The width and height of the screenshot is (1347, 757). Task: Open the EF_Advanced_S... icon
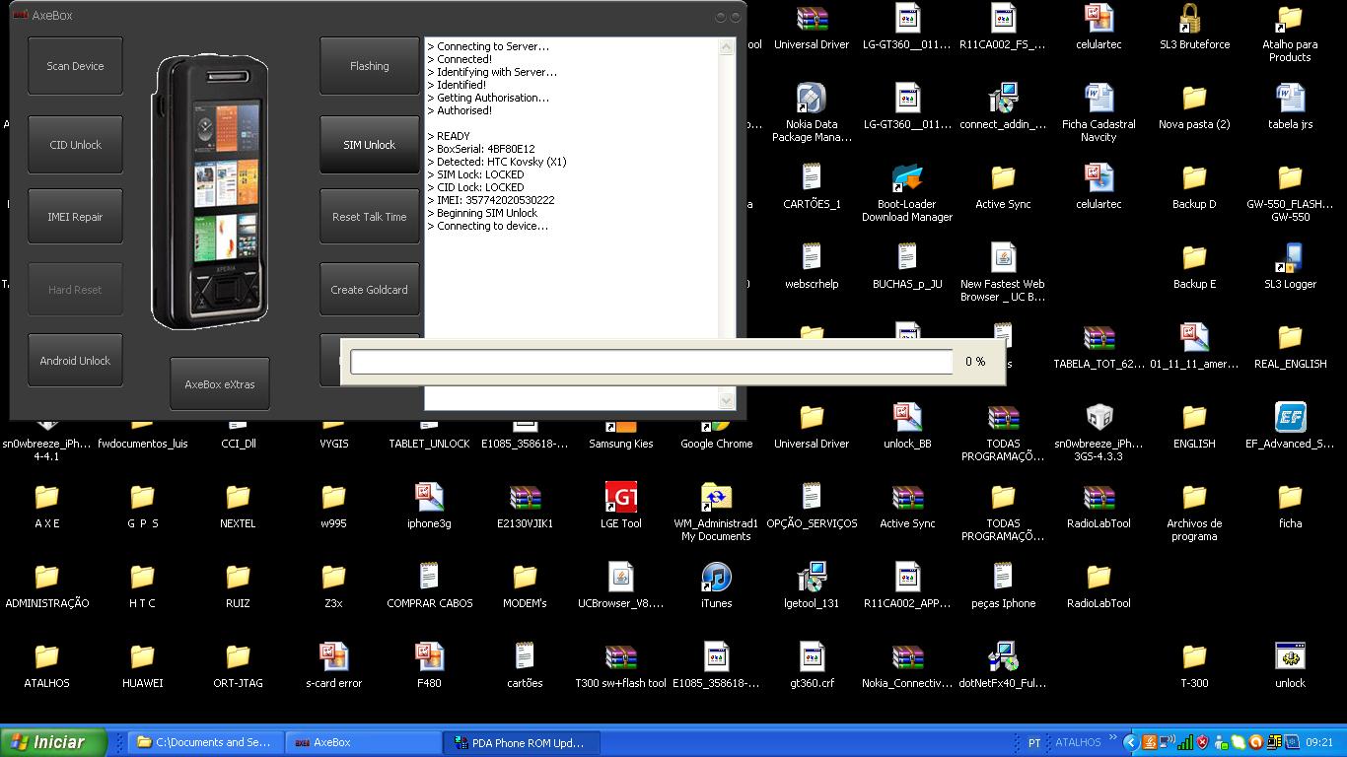click(1290, 426)
